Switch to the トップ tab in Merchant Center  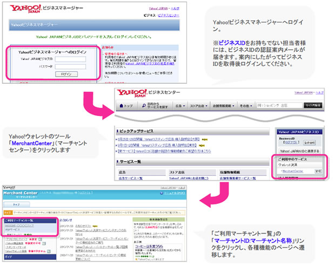point(17,204)
